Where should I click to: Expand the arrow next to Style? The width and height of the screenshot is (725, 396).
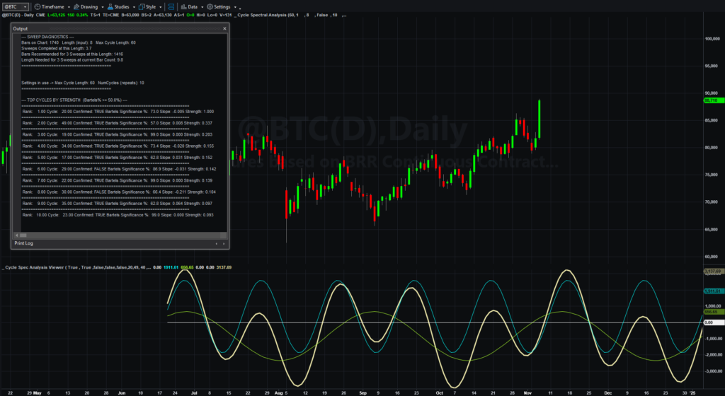click(161, 7)
